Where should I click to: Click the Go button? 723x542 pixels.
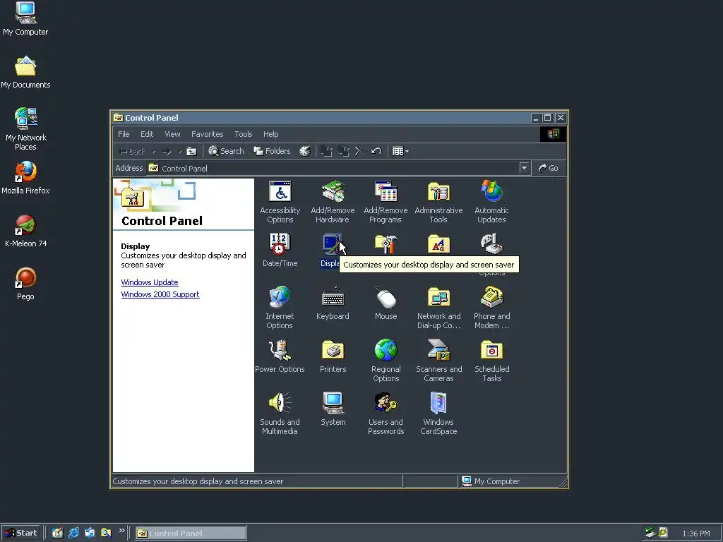pos(549,168)
